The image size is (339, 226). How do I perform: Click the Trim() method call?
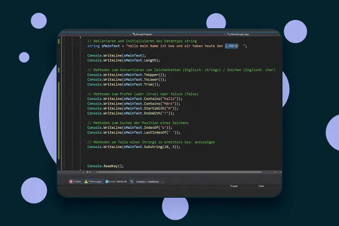150,84
